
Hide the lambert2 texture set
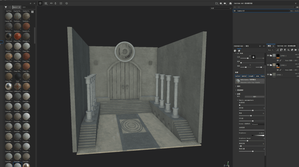point(234,11)
